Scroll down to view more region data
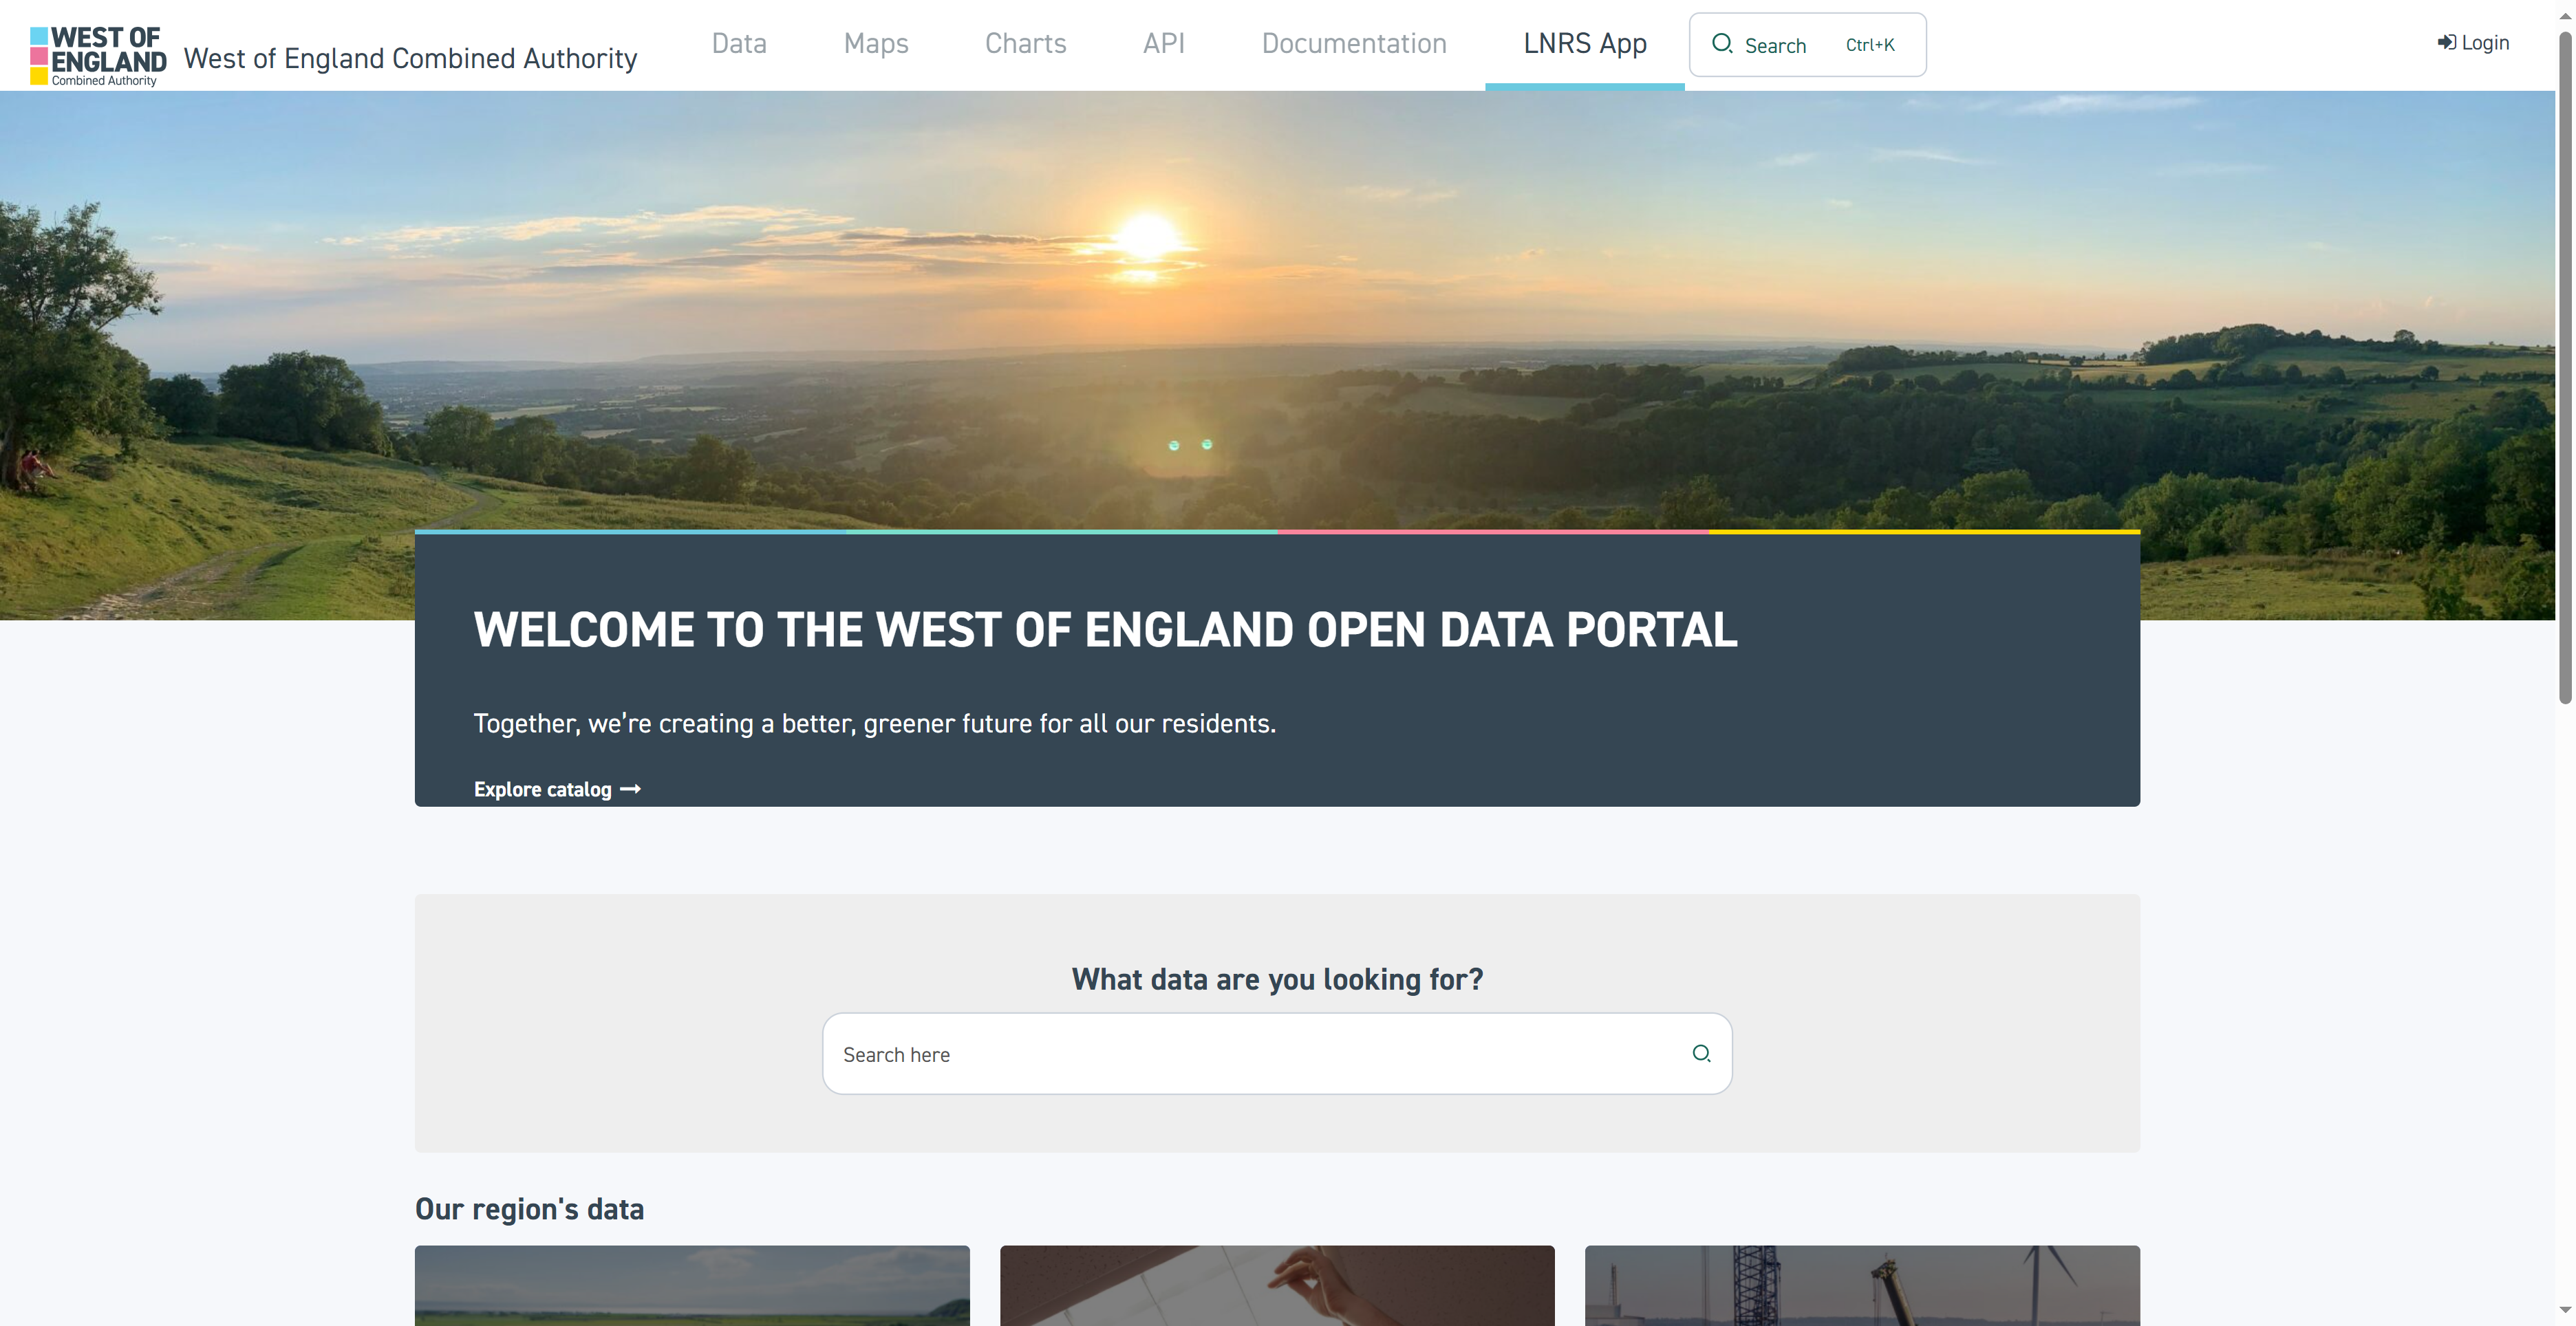This screenshot has height=1326, width=2576. tap(2564, 1318)
